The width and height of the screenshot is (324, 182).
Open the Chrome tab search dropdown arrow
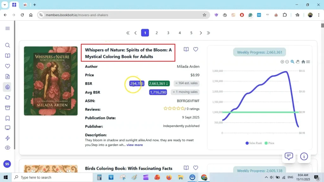click(x=5, y=5)
